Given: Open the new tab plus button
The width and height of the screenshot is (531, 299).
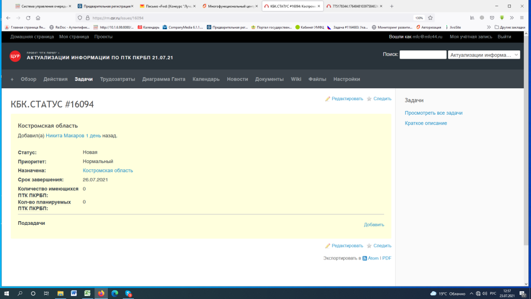Looking at the screenshot, I should click(391, 6).
